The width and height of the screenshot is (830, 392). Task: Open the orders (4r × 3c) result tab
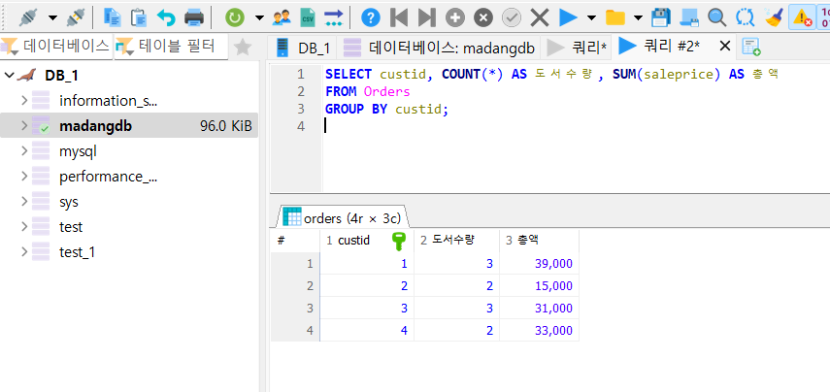(342, 217)
